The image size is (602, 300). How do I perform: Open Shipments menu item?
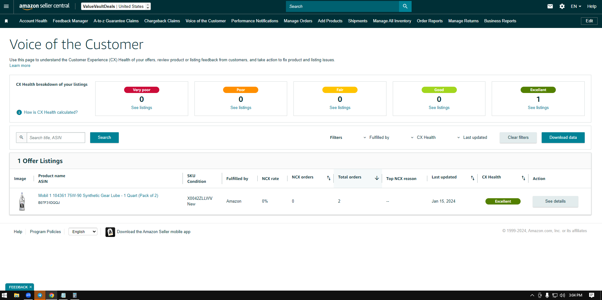pos(358,21)
